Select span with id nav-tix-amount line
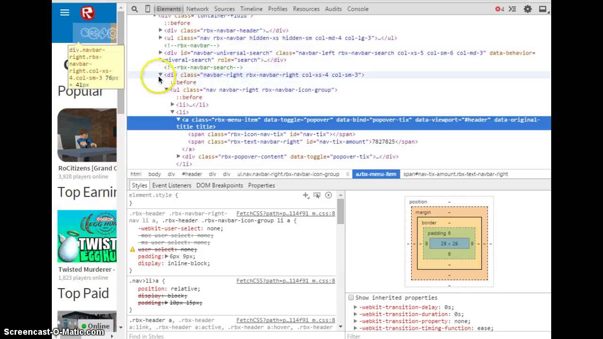603x339 pixels. pyautogui.click(x=303, y=141)
